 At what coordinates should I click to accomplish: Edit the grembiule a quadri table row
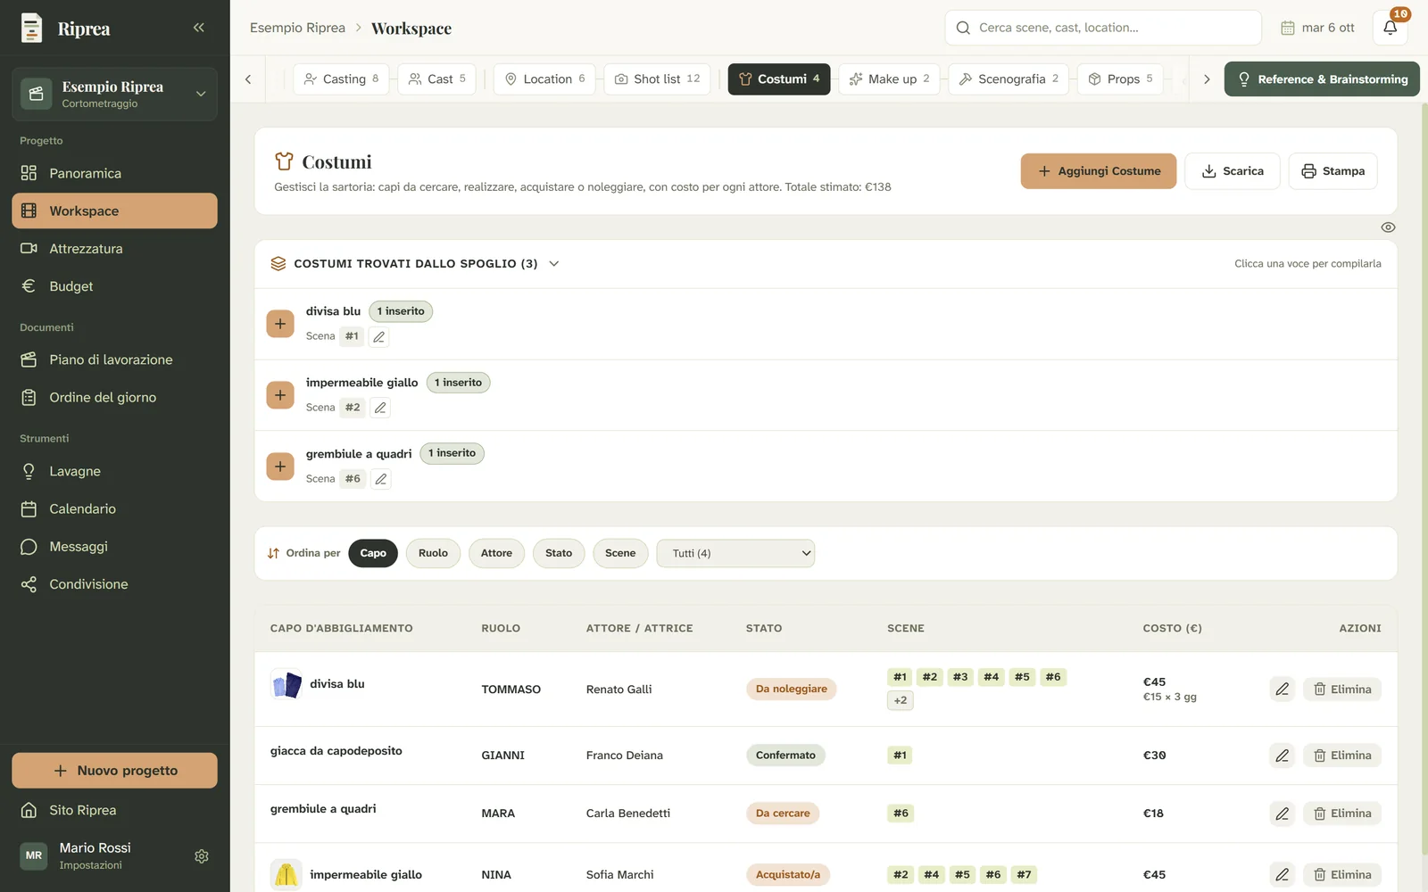pyautogui.click(x=1282, y=814)
